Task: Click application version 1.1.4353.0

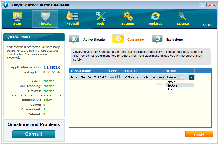Action: 52,68
